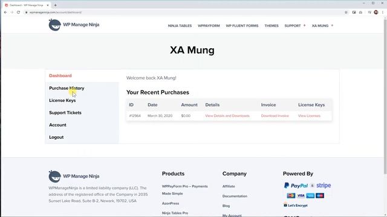Close the Dashboard browser tab
Image resolution: width=387 pixels, height=217 pixels.
coord(48,5)
